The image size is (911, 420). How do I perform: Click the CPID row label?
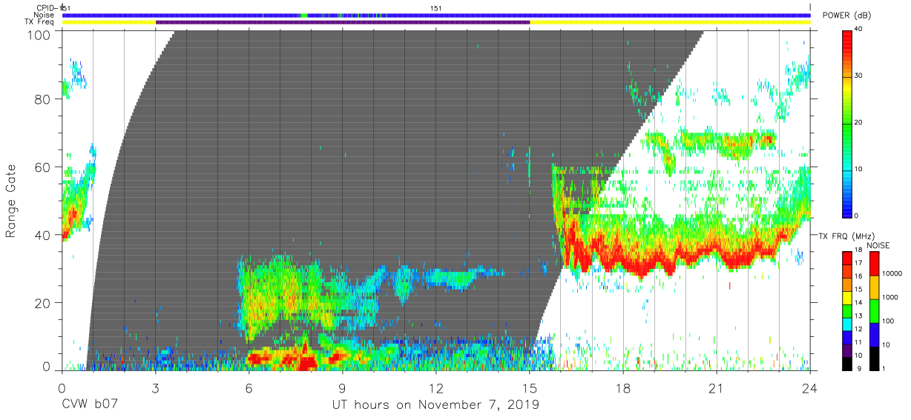(47, 8)
